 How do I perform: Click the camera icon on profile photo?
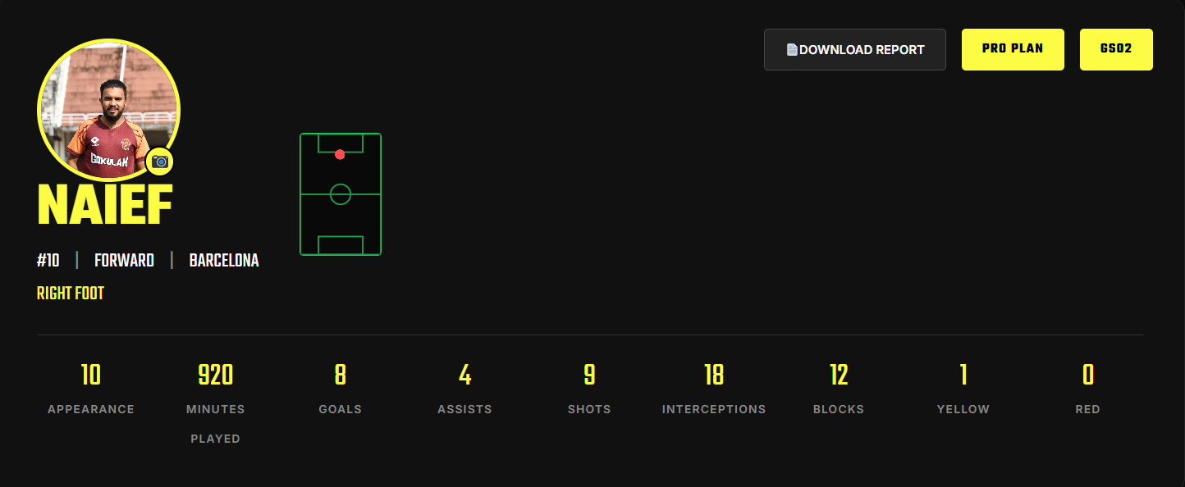point(160,162)
